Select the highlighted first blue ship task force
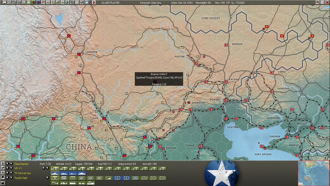 pos(55,173)
